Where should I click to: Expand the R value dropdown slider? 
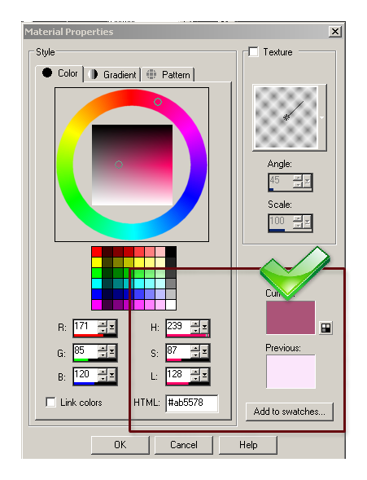click(111, 327)
